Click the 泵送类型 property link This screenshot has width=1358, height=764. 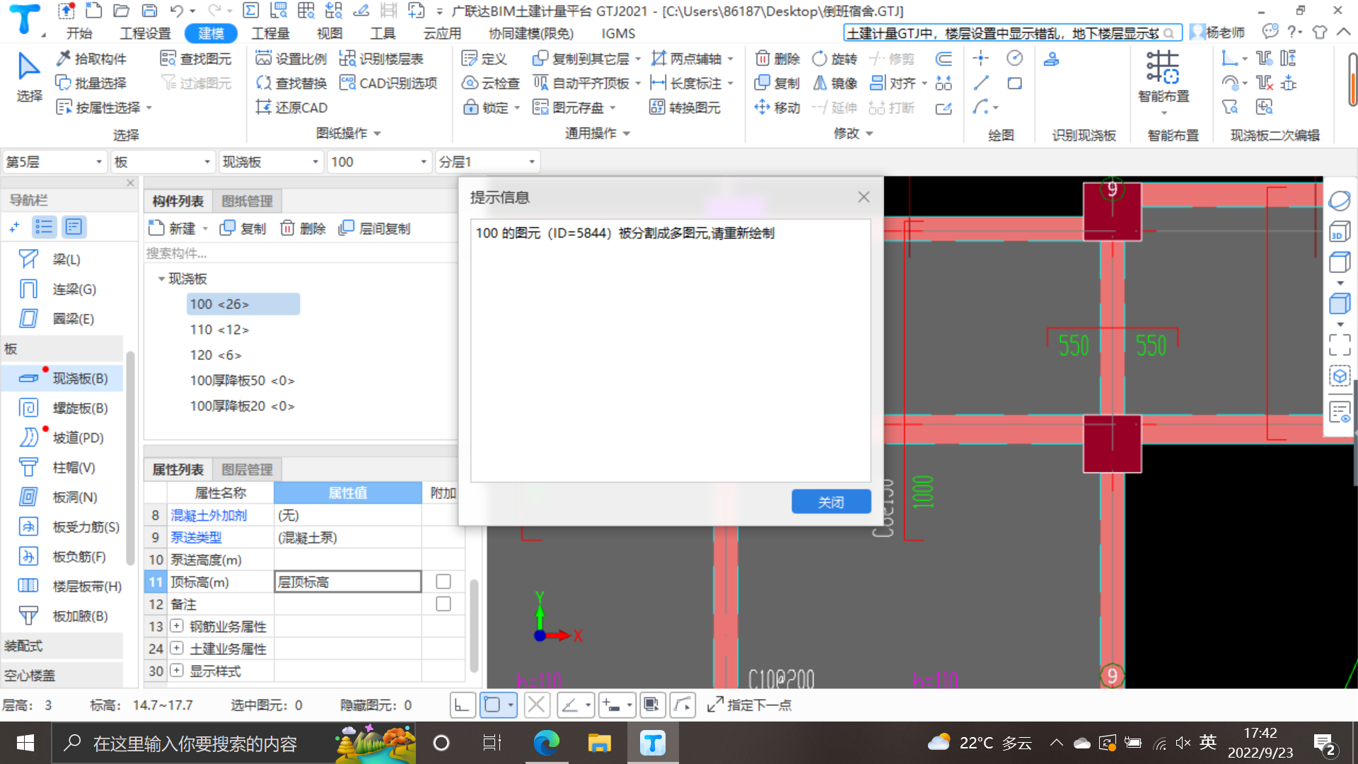pyautogui.click(x=196, y=538)
